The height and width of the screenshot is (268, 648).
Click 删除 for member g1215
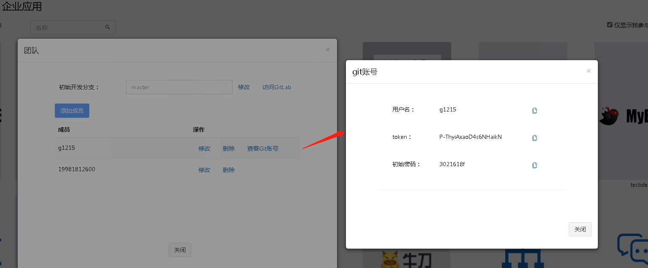(x=229, y=149)
